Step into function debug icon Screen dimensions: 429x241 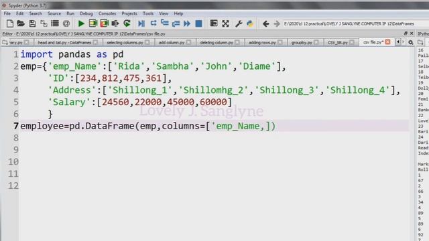point(165,23)
